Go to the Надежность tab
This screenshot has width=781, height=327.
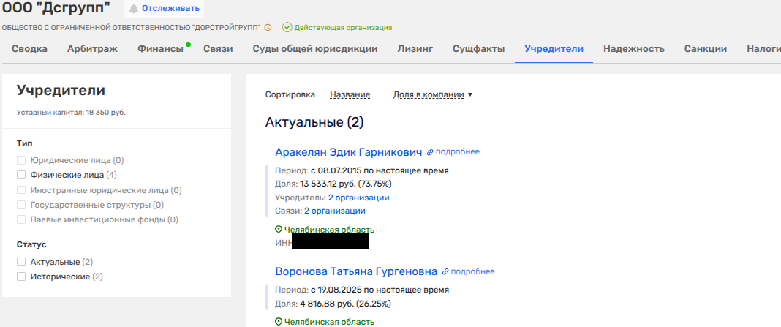[x=633, y=49]
